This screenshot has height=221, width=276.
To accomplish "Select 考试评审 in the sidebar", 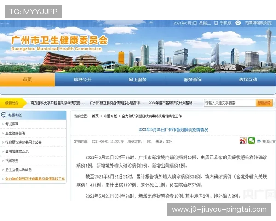I will click(11, 124).
